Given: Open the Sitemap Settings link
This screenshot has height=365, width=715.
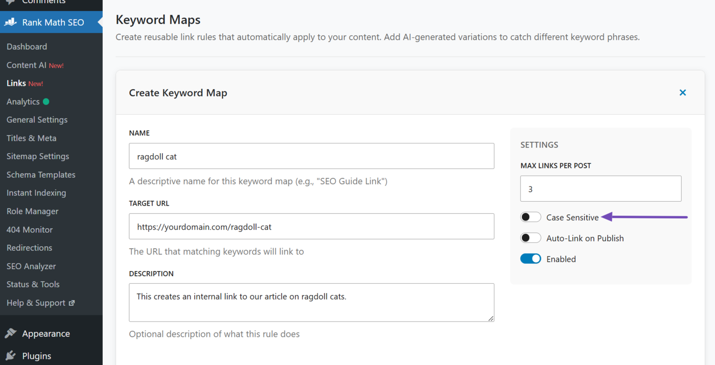Looking at the screenshot, I should [x=37, y=156].
